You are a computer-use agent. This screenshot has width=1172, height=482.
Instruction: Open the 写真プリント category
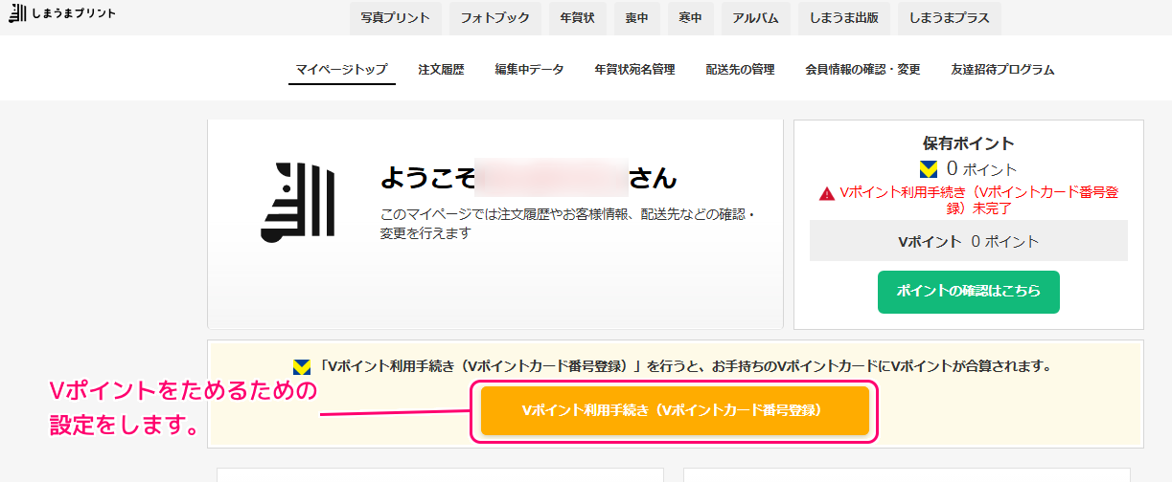(395, 18)
